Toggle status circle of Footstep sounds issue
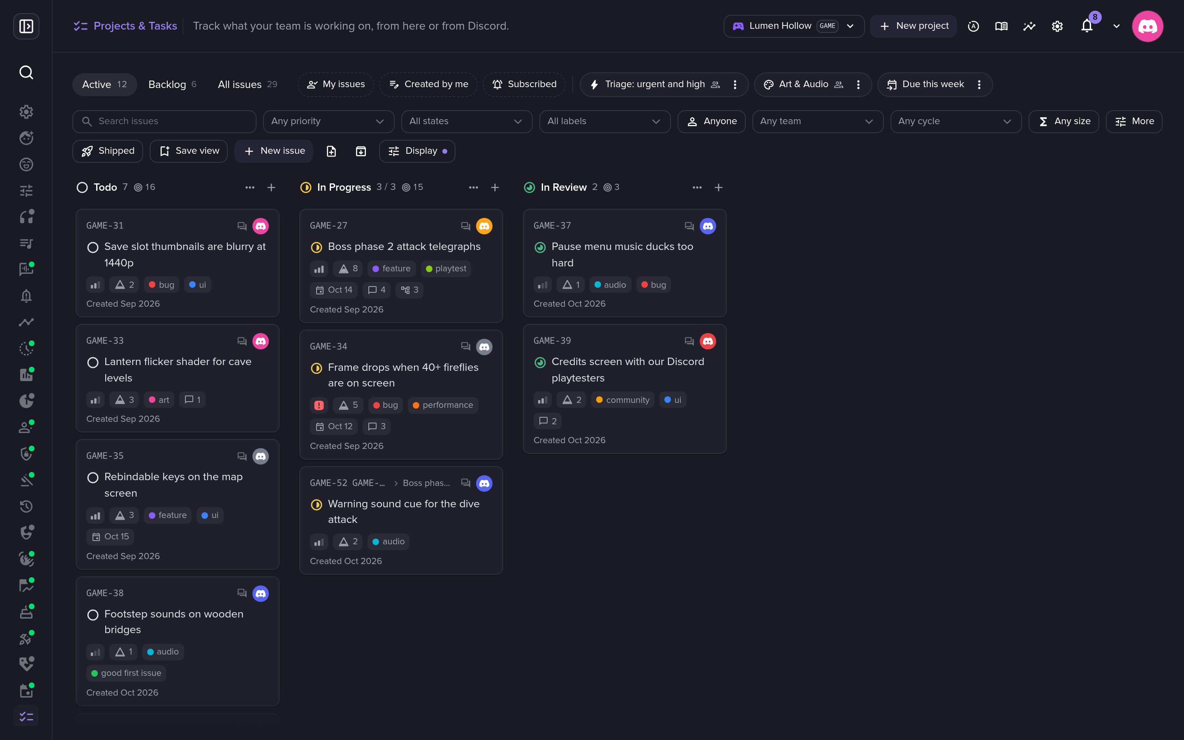Image resolution: width=1184 pixels, height=740 pixels. tap(92, 615)
